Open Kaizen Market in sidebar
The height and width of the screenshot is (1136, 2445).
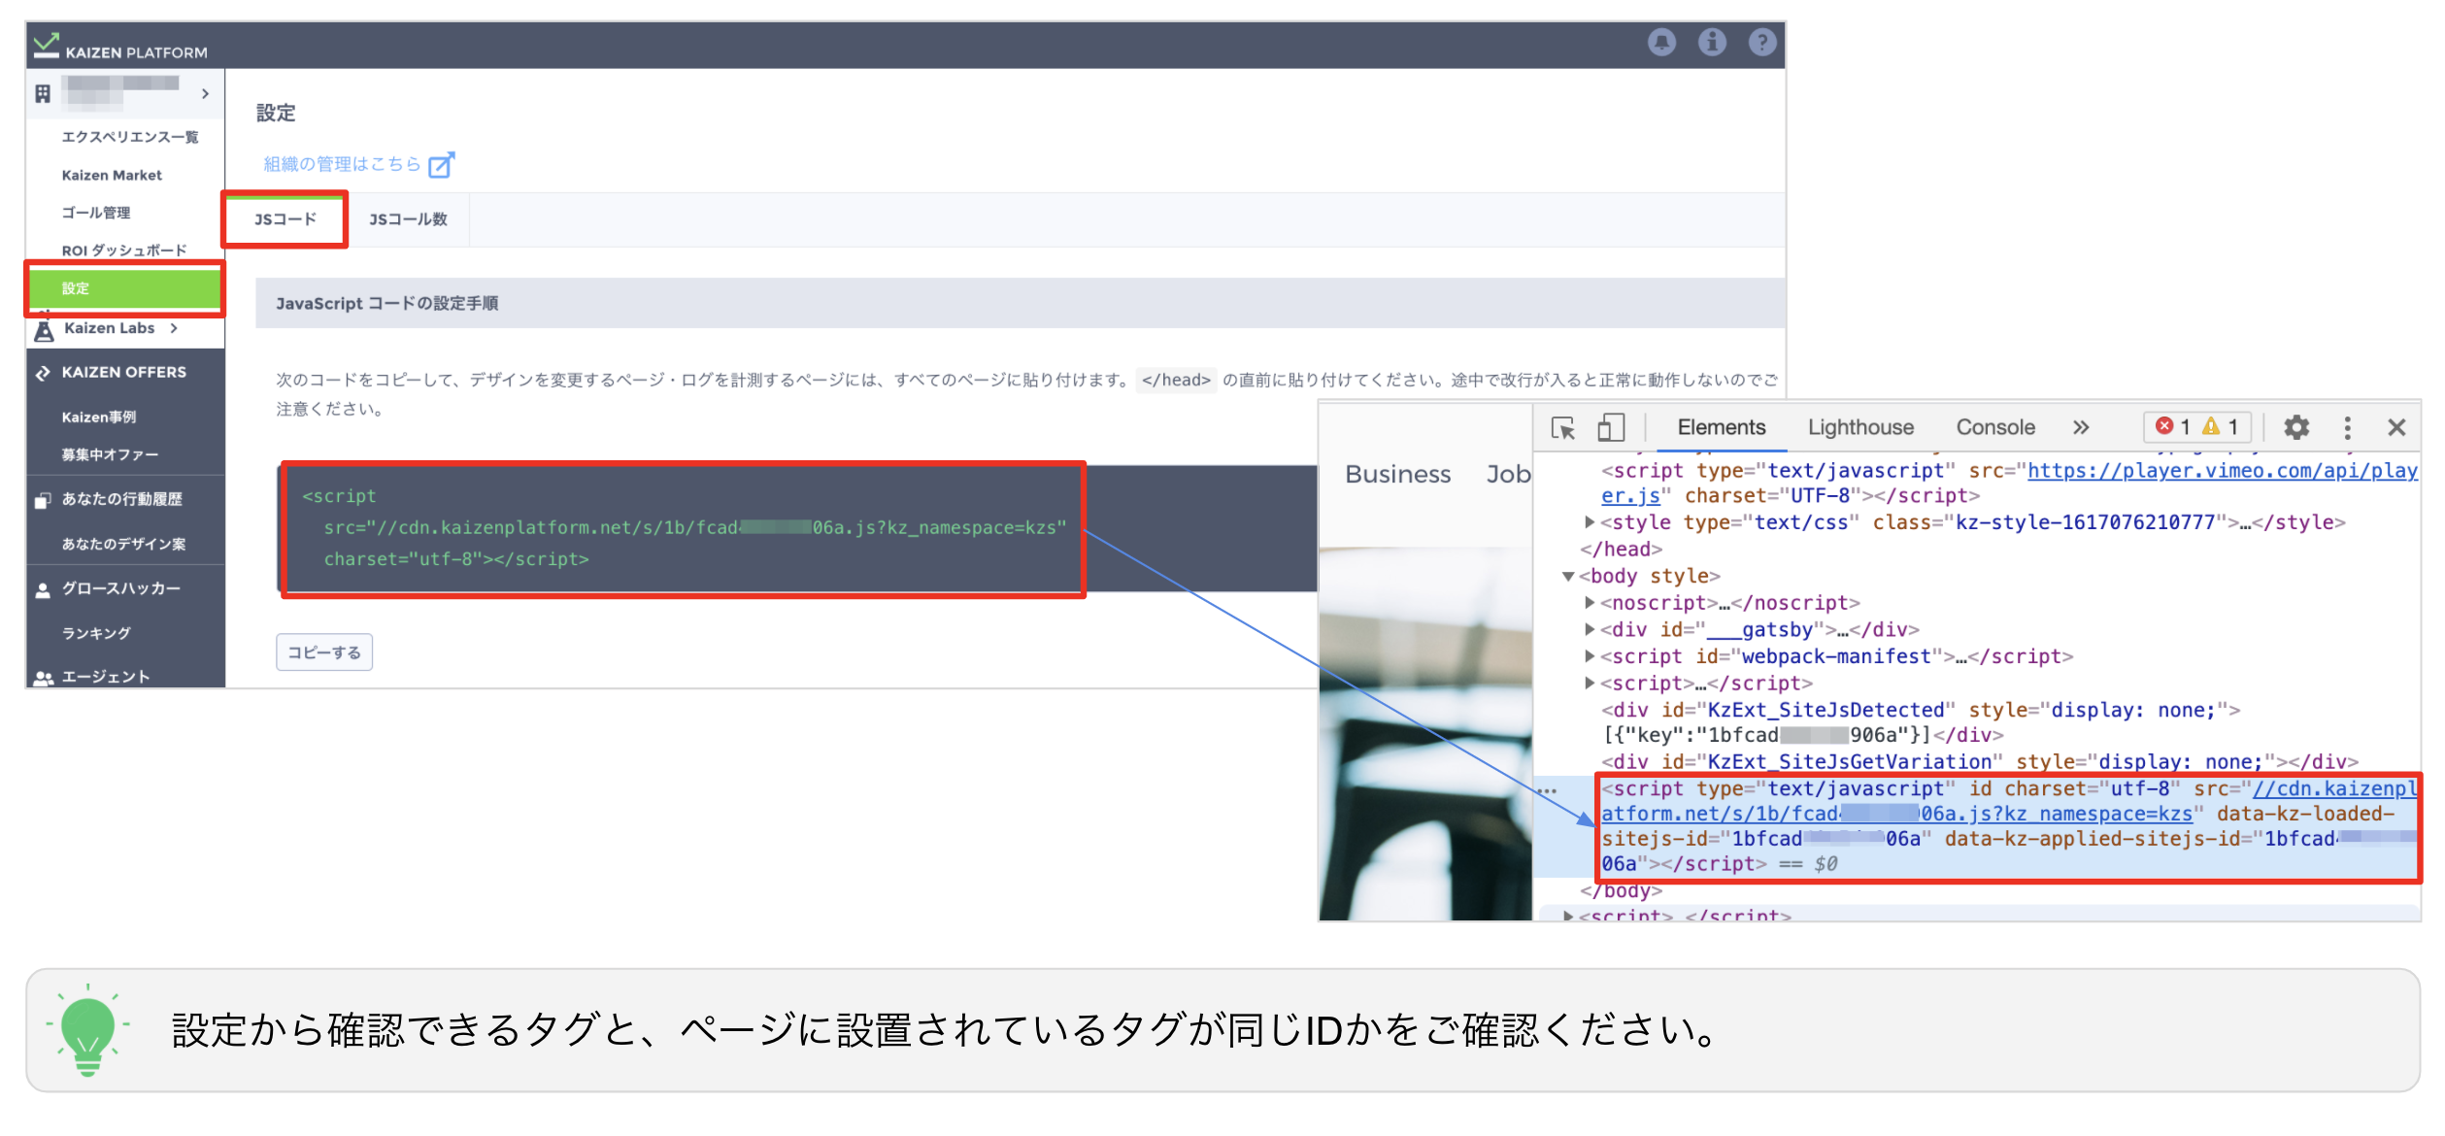click(112, 176)
